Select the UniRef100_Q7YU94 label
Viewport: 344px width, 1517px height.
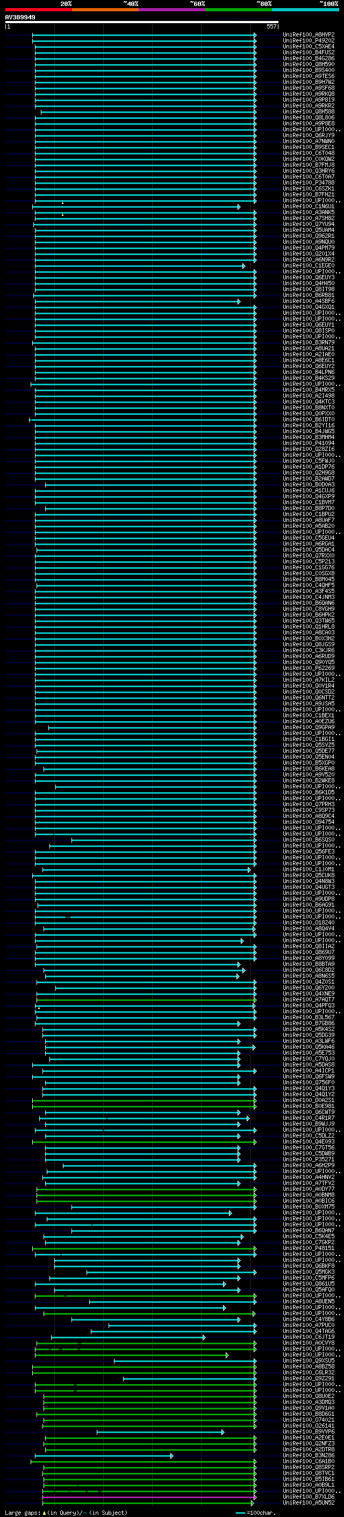click(309, 224)
